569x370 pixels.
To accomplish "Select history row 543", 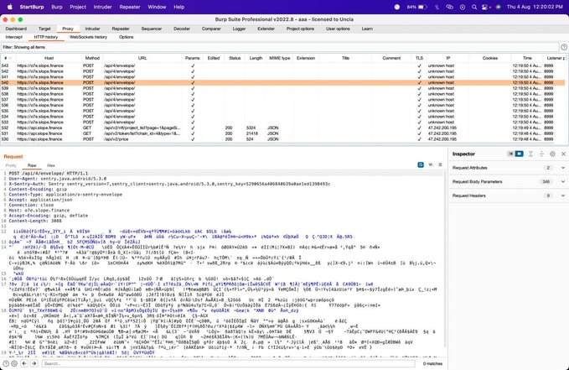I will [x=283, y=65].
